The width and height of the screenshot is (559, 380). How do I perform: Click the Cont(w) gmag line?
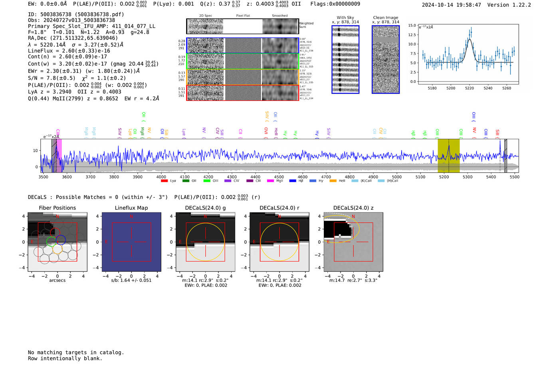point(93,64)
